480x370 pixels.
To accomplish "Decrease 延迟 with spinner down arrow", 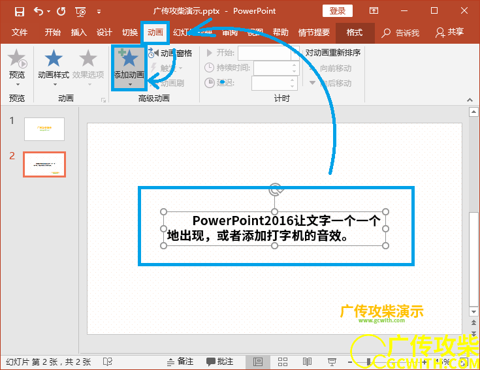I will (293, 86).
